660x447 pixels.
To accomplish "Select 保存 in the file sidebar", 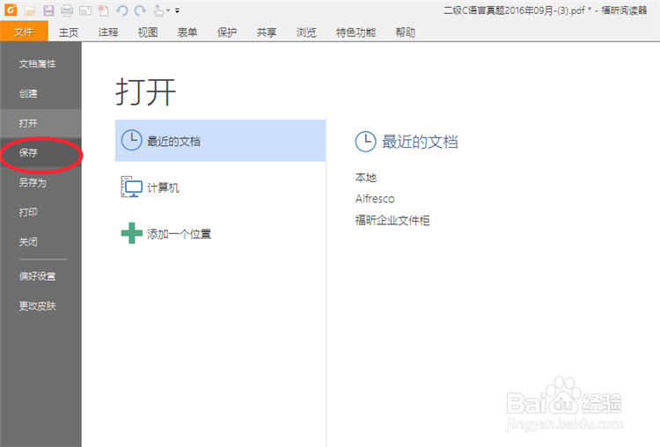I will click(40, 153).
